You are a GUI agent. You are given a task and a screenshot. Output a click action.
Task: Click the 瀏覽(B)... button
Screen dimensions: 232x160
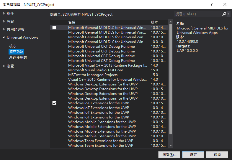pos(169,154)
